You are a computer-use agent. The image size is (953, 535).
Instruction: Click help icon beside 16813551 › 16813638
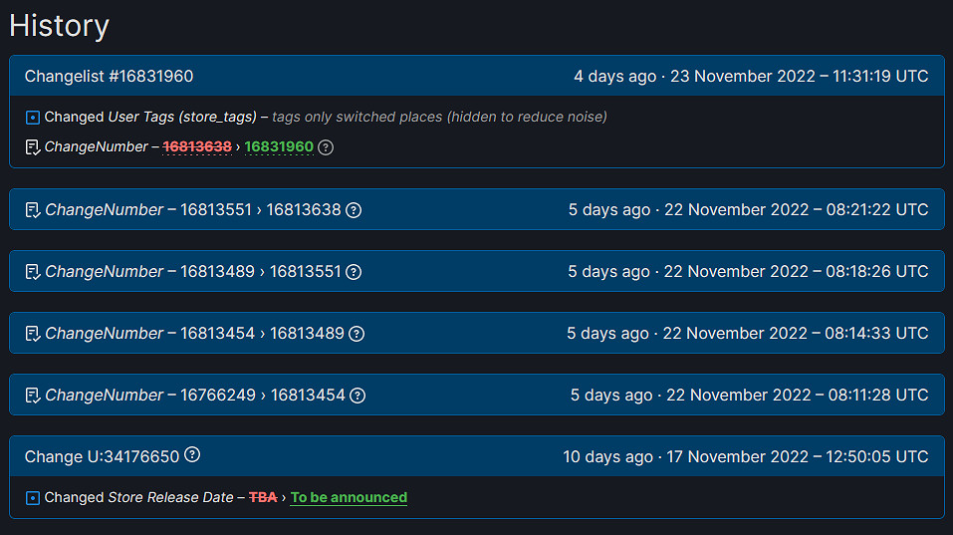(x=353, y=210)
